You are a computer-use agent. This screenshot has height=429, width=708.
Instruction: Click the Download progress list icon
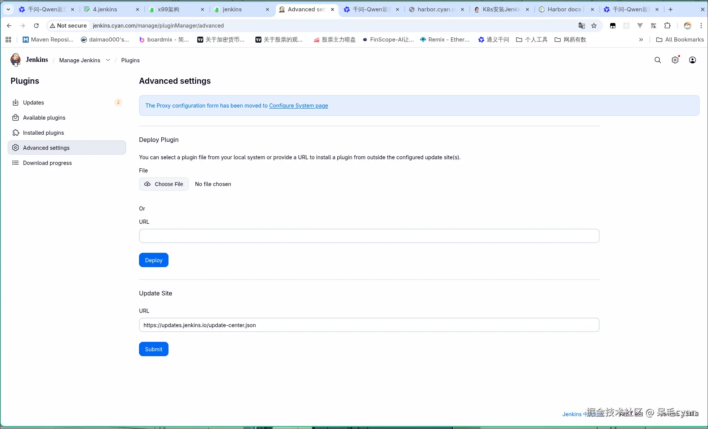click(x=15, y=163)
